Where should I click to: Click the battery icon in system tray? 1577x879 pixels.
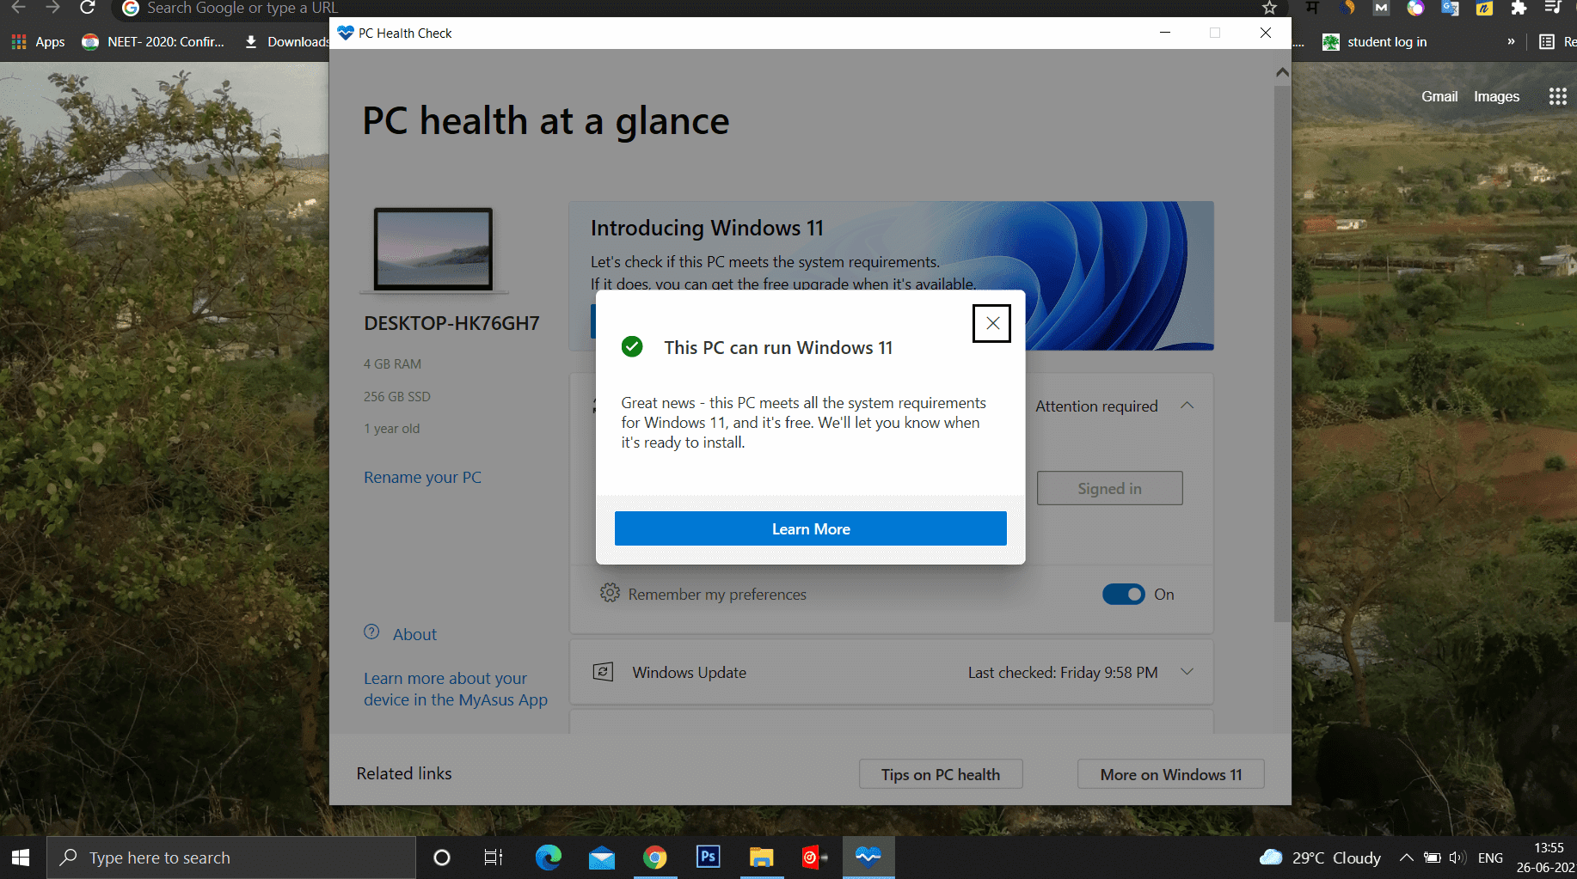click(1432, 858)
